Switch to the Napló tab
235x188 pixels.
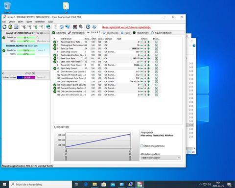click(x=126, y=33)
